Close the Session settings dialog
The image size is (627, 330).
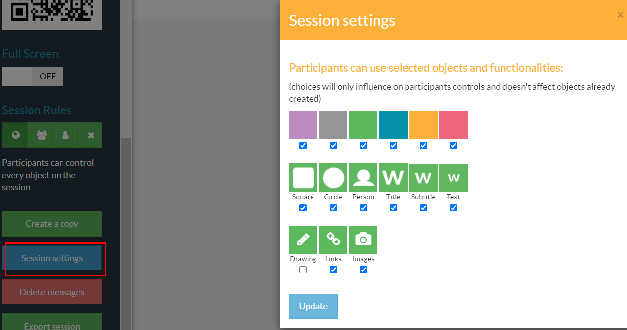click(x=620, y=15)
